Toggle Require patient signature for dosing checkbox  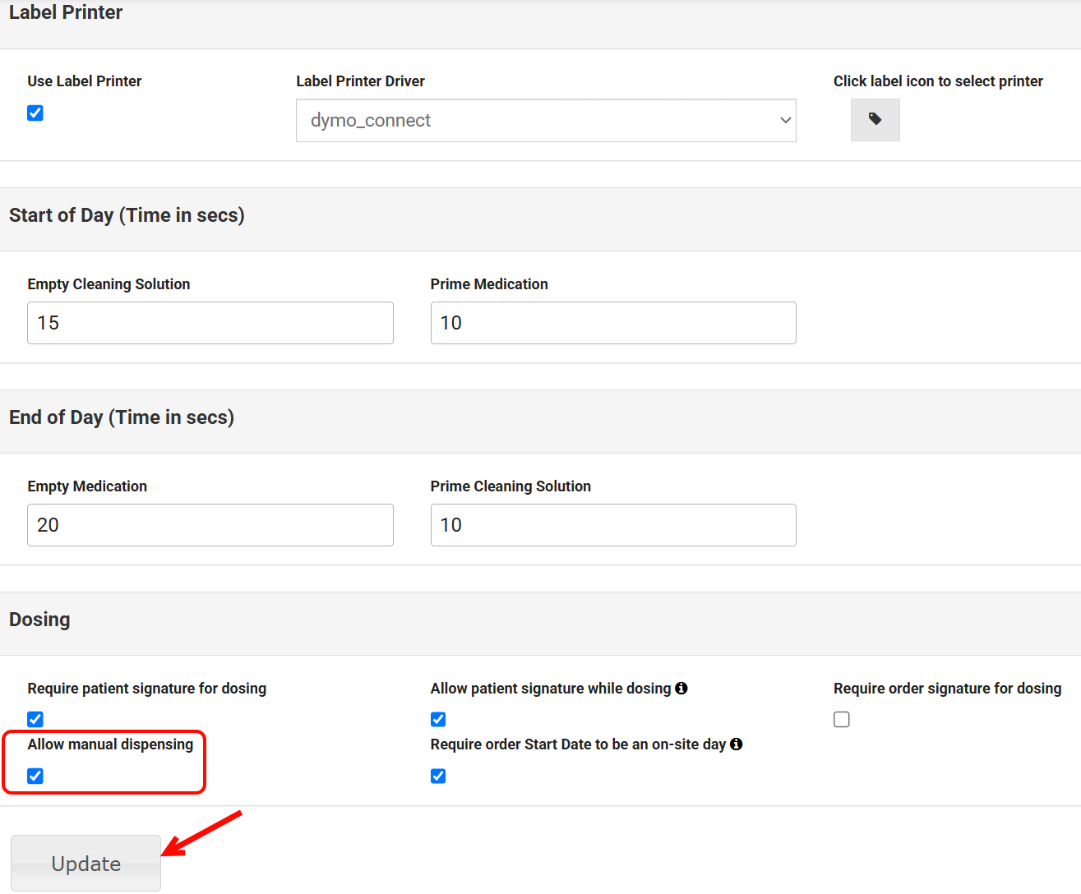pos(35,719)
